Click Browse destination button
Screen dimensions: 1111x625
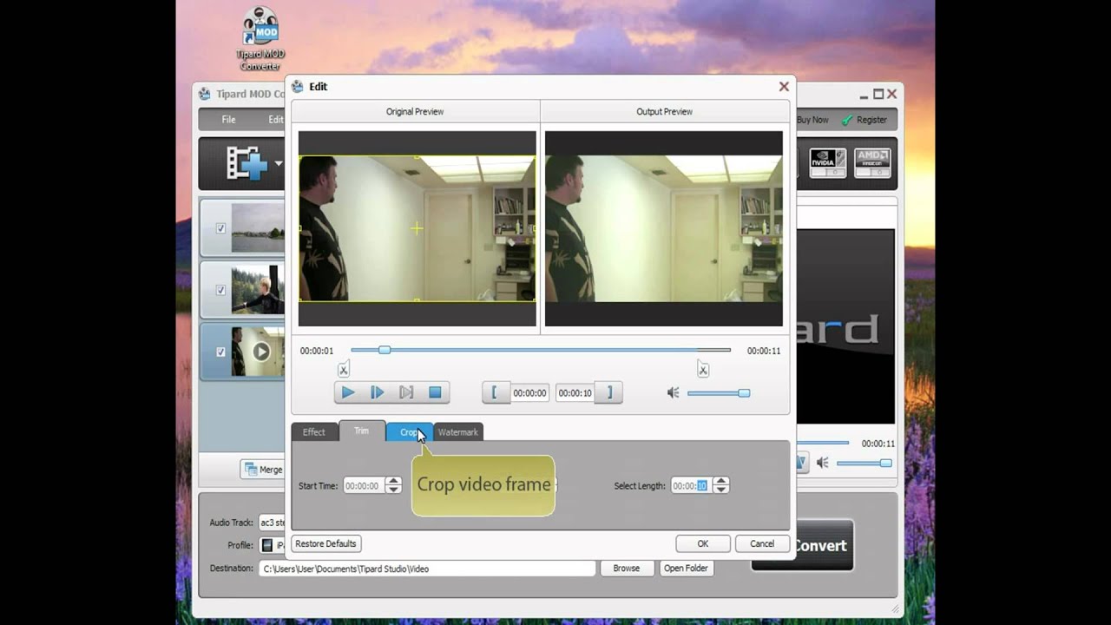coord(626,569)
